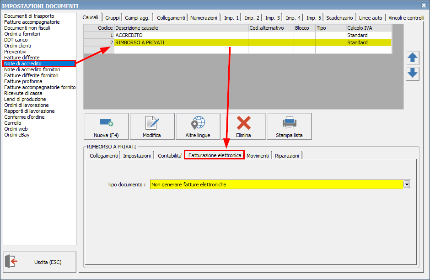Select Fatture accompagnatorie fornitori item
This screenshot has height=280, width=430.
39,87
